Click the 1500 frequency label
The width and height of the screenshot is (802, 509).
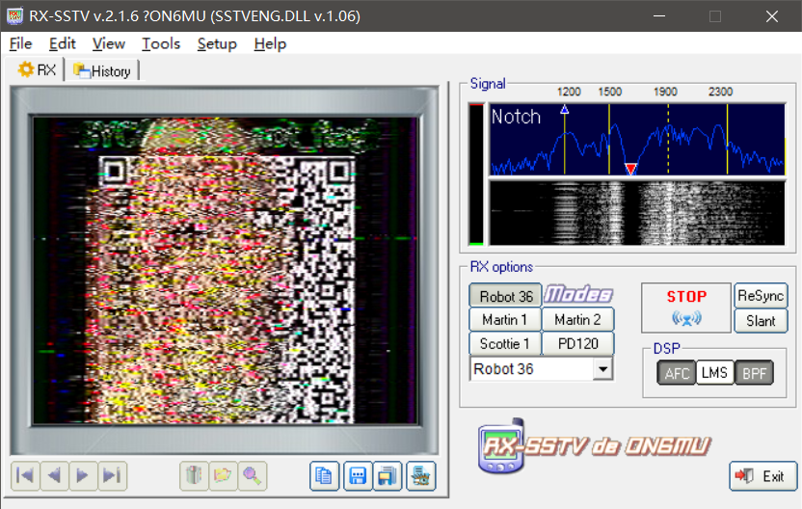[x=609, y=92]
